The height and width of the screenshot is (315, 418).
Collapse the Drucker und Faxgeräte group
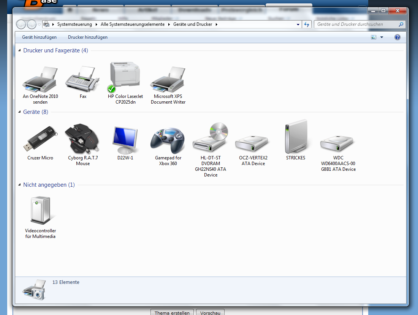[19, 50]
